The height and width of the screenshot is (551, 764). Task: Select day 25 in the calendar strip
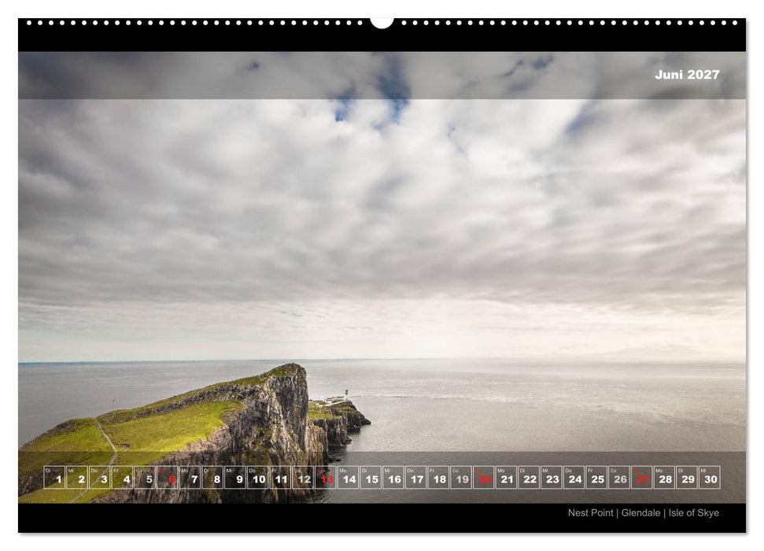click(x=597, y=477)
